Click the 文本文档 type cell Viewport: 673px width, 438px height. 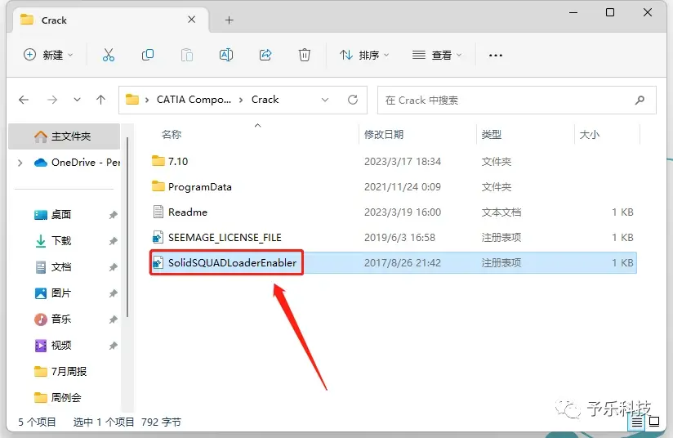501,212
